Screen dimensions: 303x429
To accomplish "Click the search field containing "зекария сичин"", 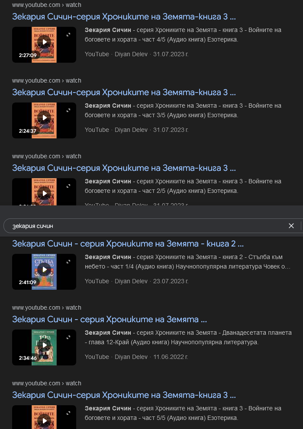I will [x=143, y=226].
